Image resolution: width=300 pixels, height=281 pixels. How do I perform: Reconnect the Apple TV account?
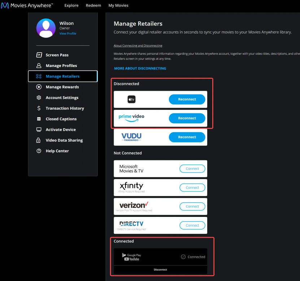[187, 99]
